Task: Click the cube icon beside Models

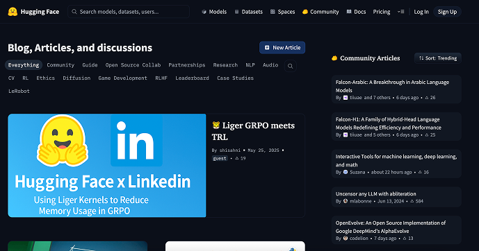Action: [x=204, y=12]
